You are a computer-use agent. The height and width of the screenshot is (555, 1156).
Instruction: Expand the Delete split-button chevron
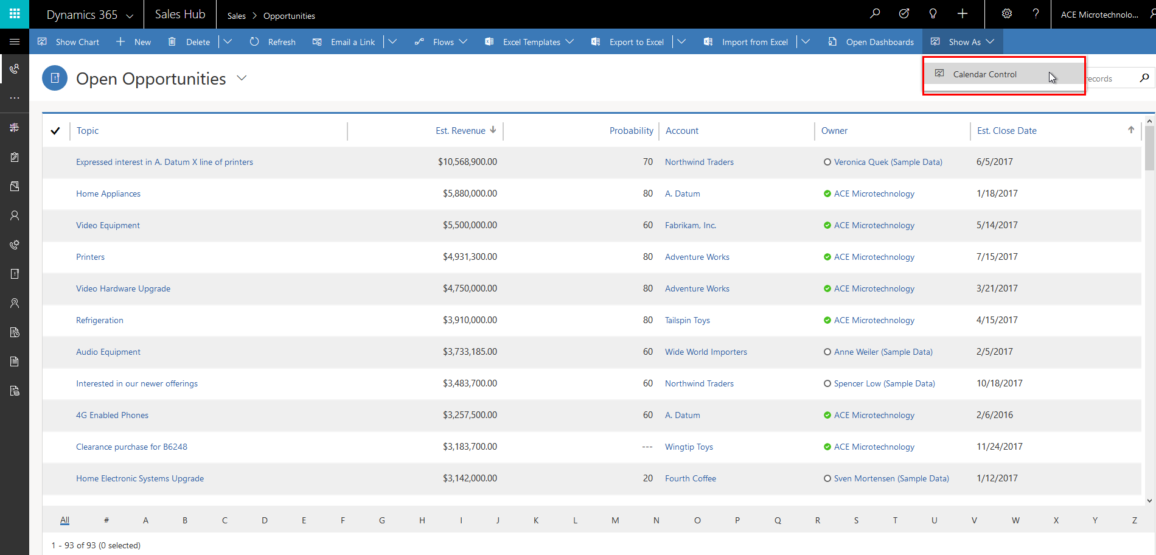pos(228,41)
